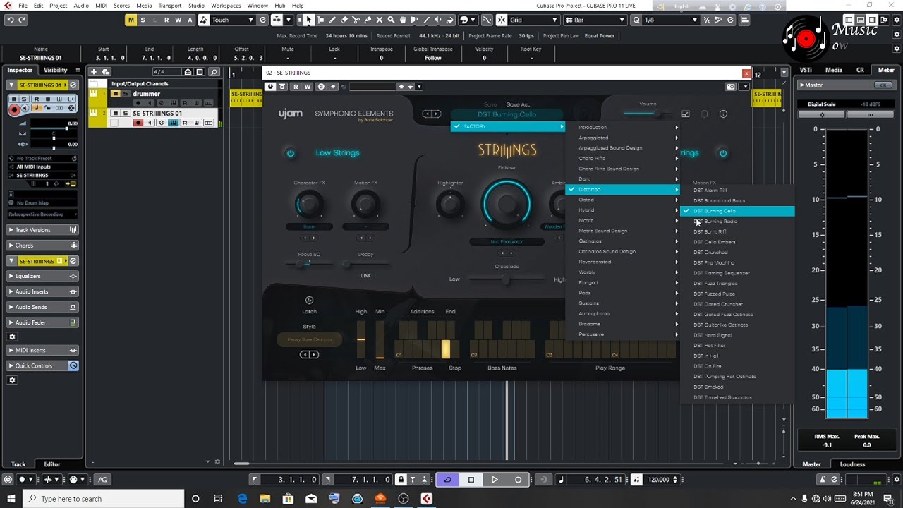
Task: Adjust the Crossfade Low-High slider
Action: [506, 279]
